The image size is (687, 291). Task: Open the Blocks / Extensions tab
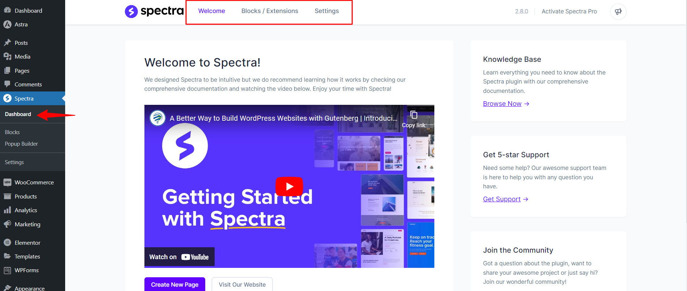pos(270,11)
